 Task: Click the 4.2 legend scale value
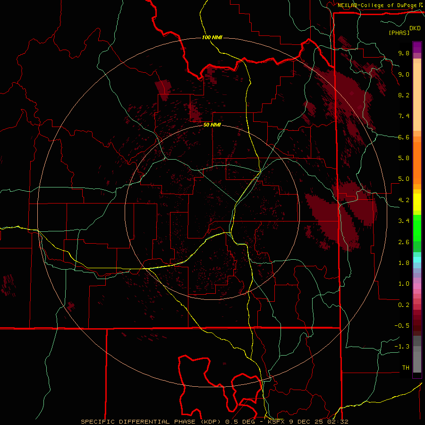404,200
